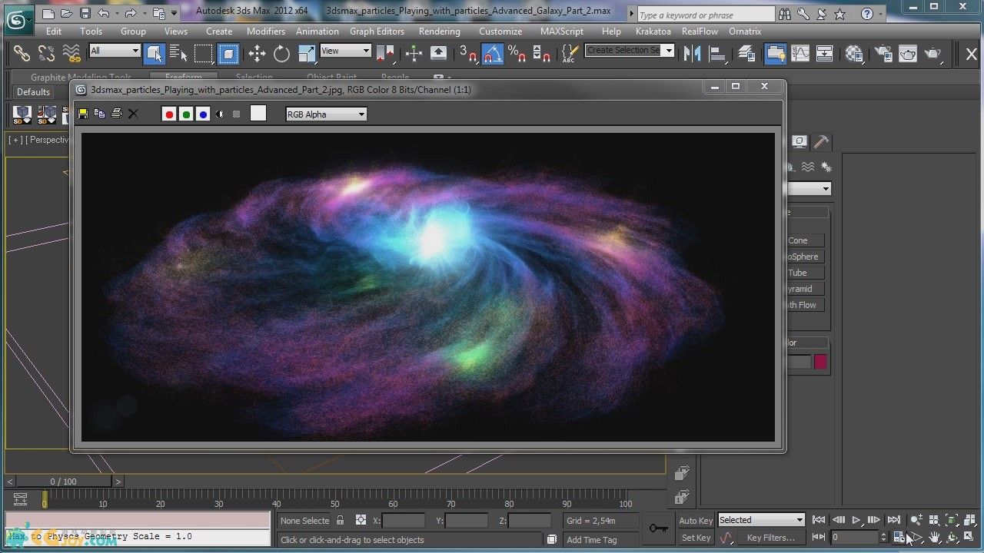Toggle monochrome display button
This screenshot has width=984, height=553.
click(x=236, y=114)
